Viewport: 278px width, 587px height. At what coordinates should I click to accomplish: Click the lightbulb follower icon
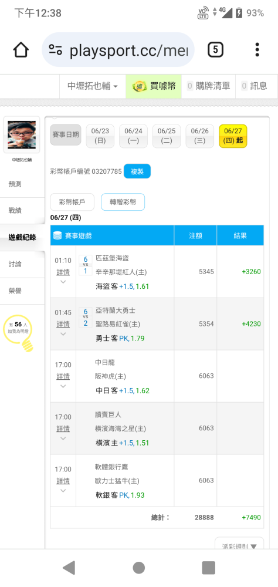click(18, 332)
